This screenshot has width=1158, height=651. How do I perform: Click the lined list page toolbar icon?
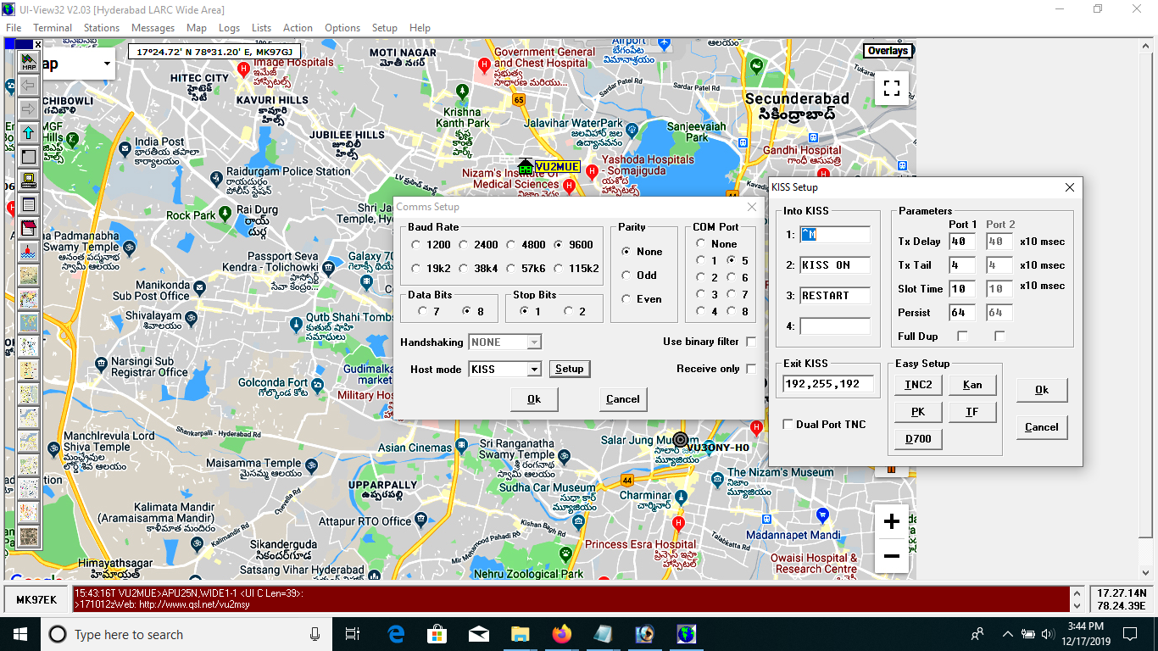coord(28,204)
